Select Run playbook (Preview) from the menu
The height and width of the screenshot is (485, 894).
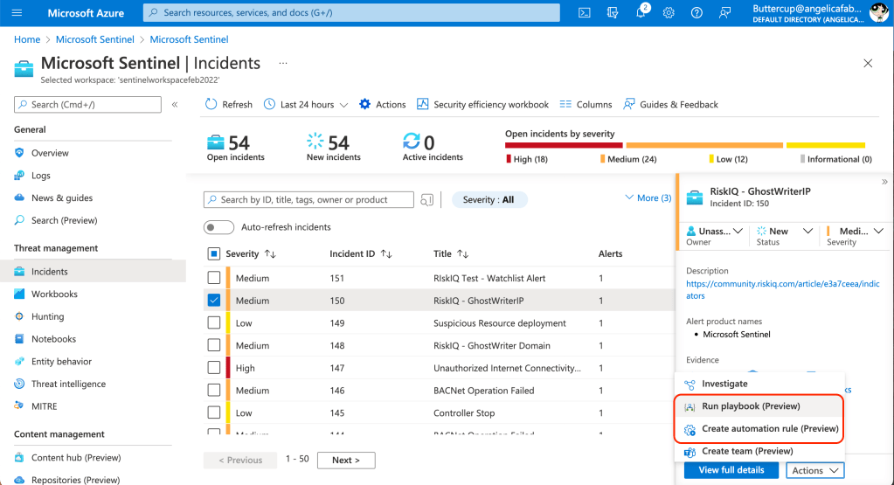coord(750,406)
